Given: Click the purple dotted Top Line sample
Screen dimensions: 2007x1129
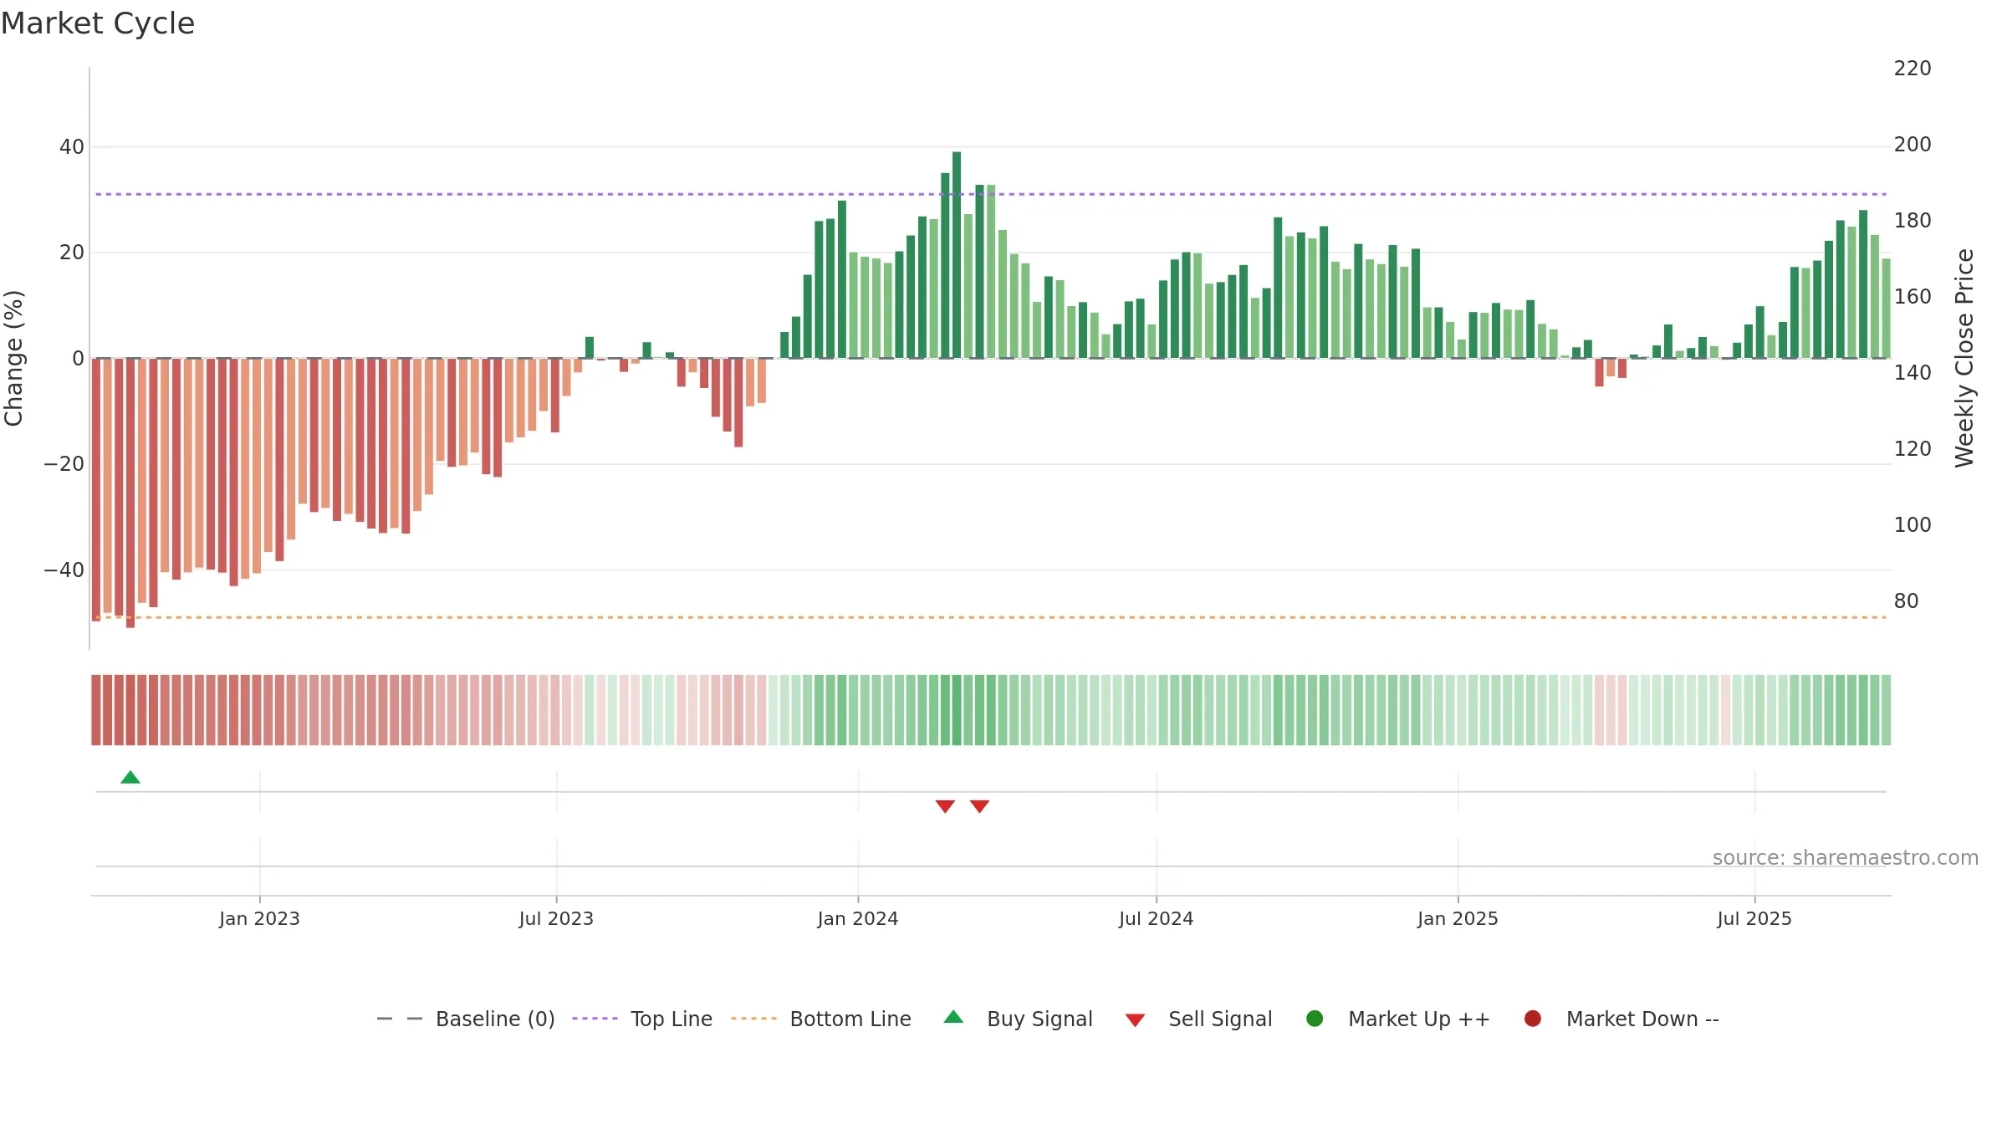Looking at the screenshot, I should coord(595,1019).
